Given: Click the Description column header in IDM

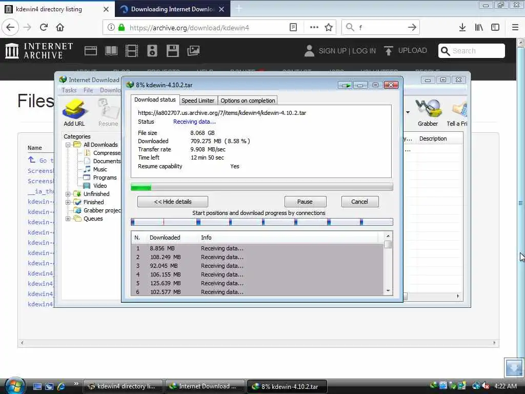Looking at the screenshot, I should [x=433, y=139].
